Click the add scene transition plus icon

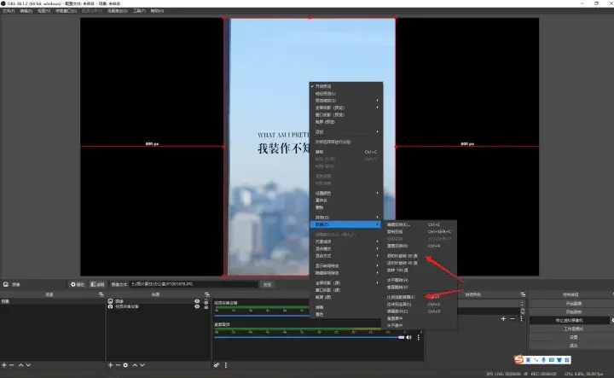[504, 318]
